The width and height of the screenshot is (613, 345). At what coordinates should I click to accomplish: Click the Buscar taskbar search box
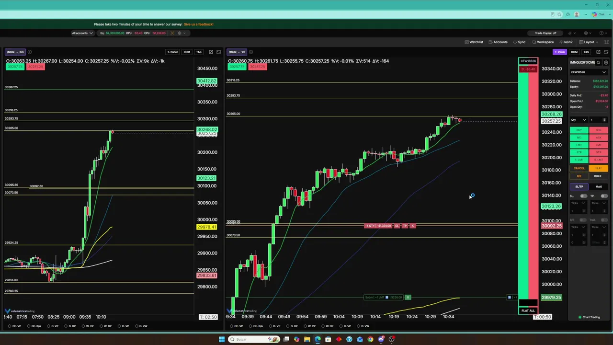pyautogui.click(x=254, y=339)
